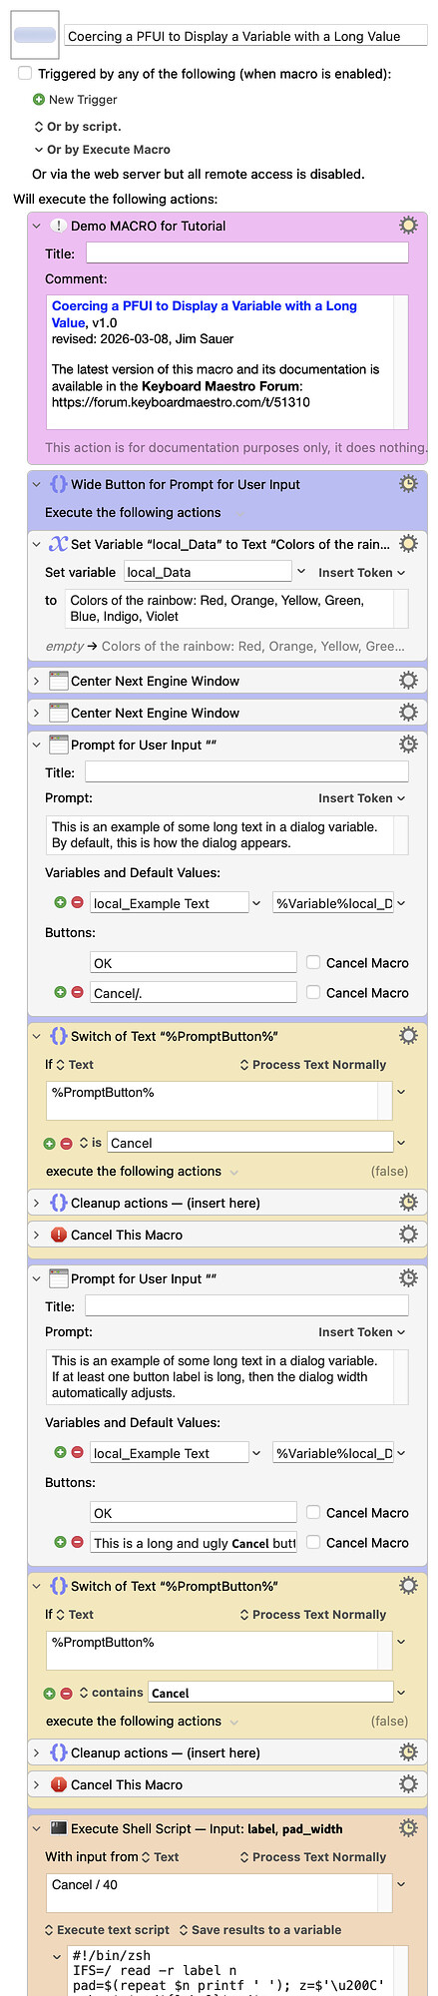The image size is (438, 1996).
Task: Click the shell script line '#!/bin/zsh'
Action: (111, 1956)
